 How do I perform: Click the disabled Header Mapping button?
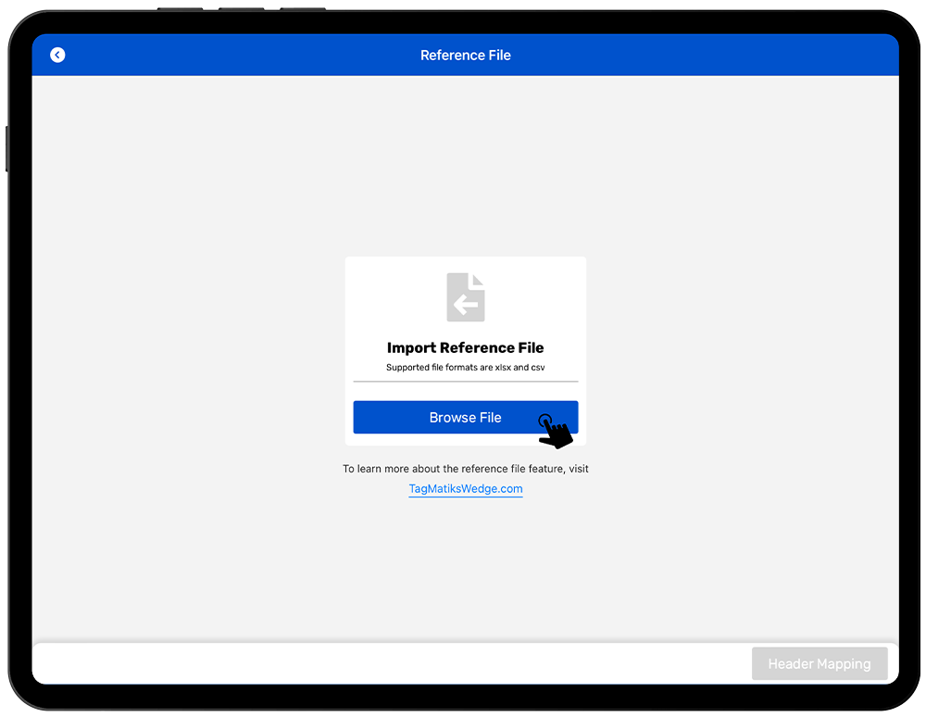click(x=819, y=664)
